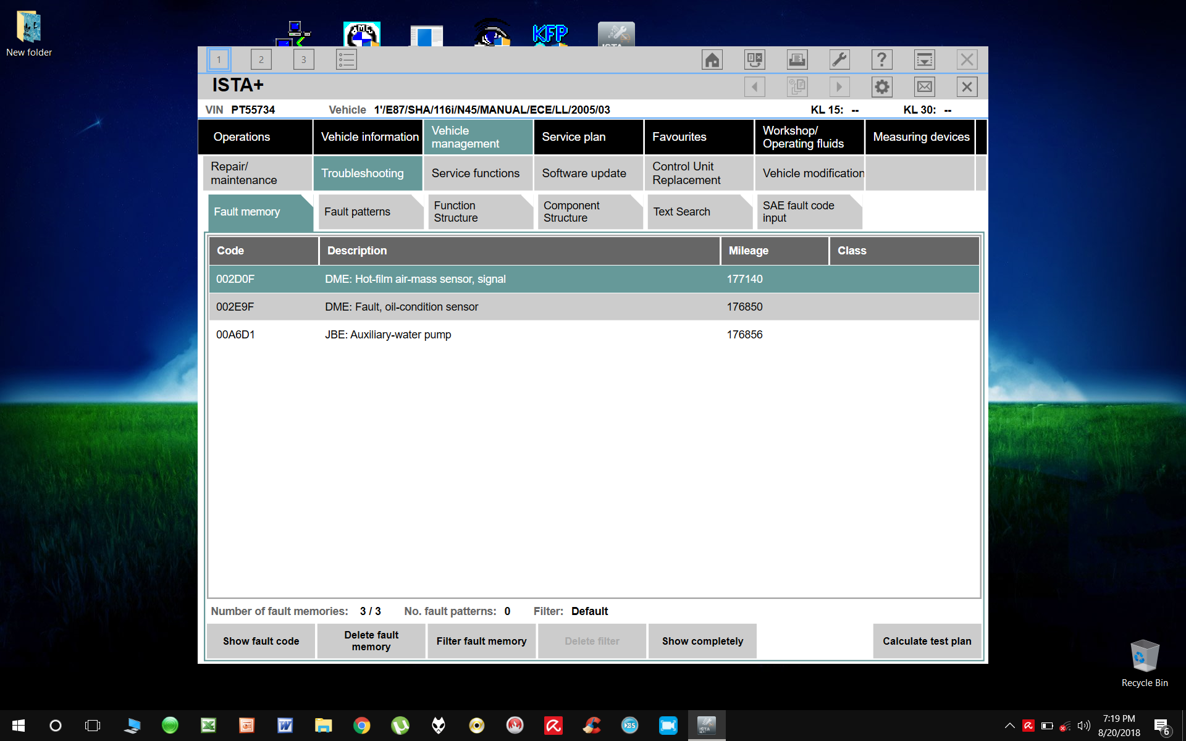Go to the ISTA+ home screen icon
Image resolution: width=1186 pixels, height=741 pixels.
pyautogui.click(x=712, y=60)
